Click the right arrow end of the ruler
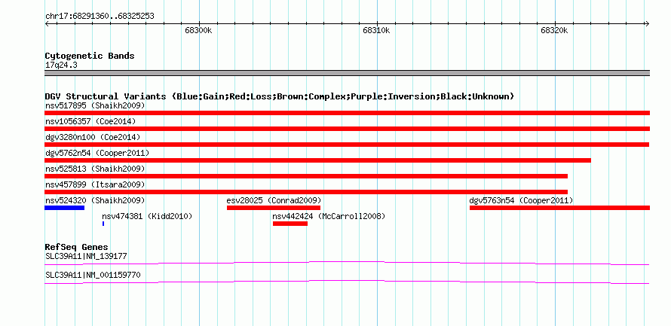 [x=647, y=24]
